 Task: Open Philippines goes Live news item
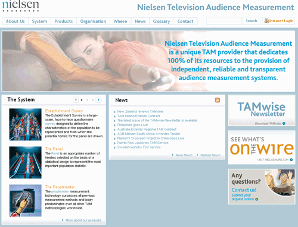[x=132, y=125]
